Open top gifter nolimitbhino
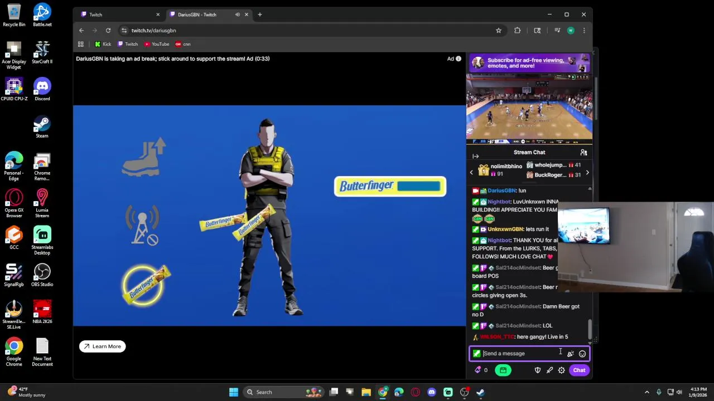 click(x=501, y=170)
